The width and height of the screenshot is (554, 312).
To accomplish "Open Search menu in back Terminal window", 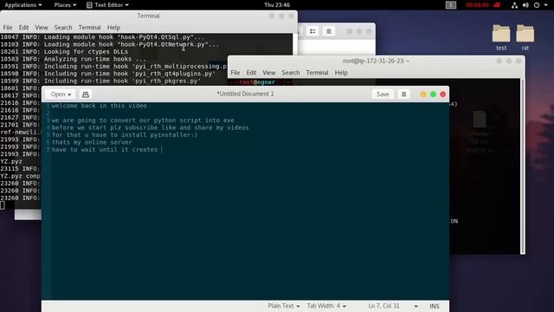I will 63,28.
